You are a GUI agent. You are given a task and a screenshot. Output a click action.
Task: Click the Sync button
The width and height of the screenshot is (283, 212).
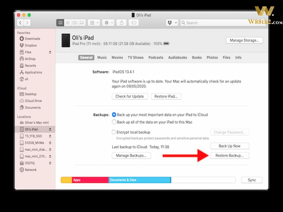tap(252, 180)
